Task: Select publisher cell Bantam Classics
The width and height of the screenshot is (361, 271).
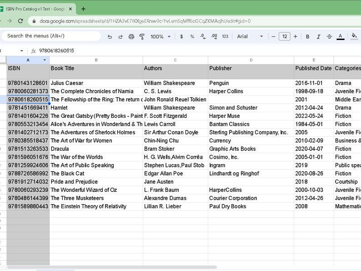Action: pos(251,124)
